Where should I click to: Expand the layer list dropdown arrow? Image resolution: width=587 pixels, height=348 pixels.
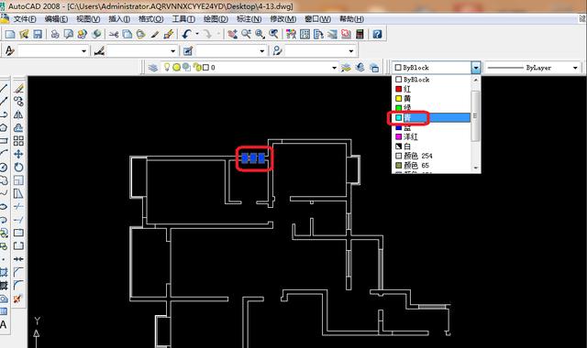click(334, 68)
